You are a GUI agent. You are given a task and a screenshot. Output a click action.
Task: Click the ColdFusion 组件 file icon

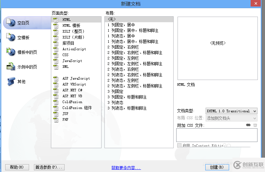point(56,108)
